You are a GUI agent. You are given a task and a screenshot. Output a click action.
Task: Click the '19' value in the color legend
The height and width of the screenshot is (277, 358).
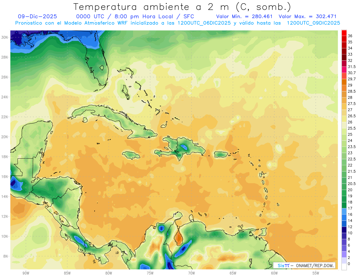point(350,196)
